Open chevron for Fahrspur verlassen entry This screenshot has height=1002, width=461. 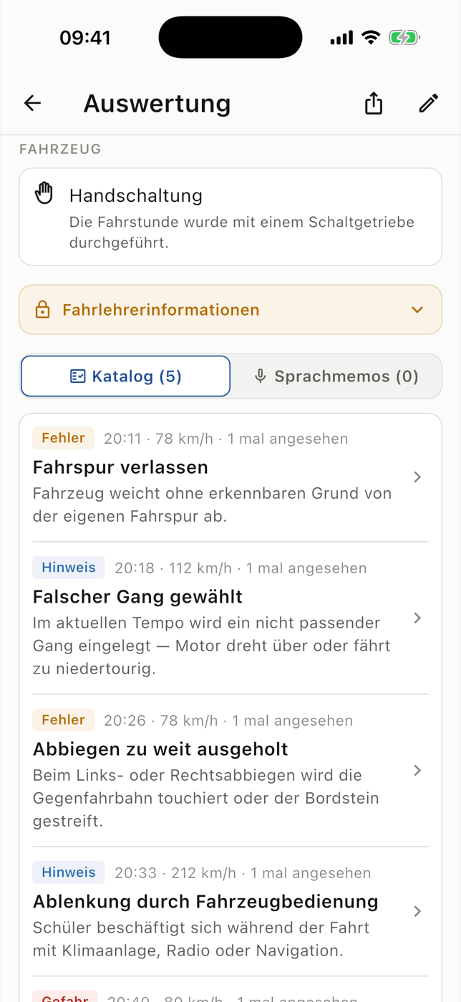click(x=417, y=477)
